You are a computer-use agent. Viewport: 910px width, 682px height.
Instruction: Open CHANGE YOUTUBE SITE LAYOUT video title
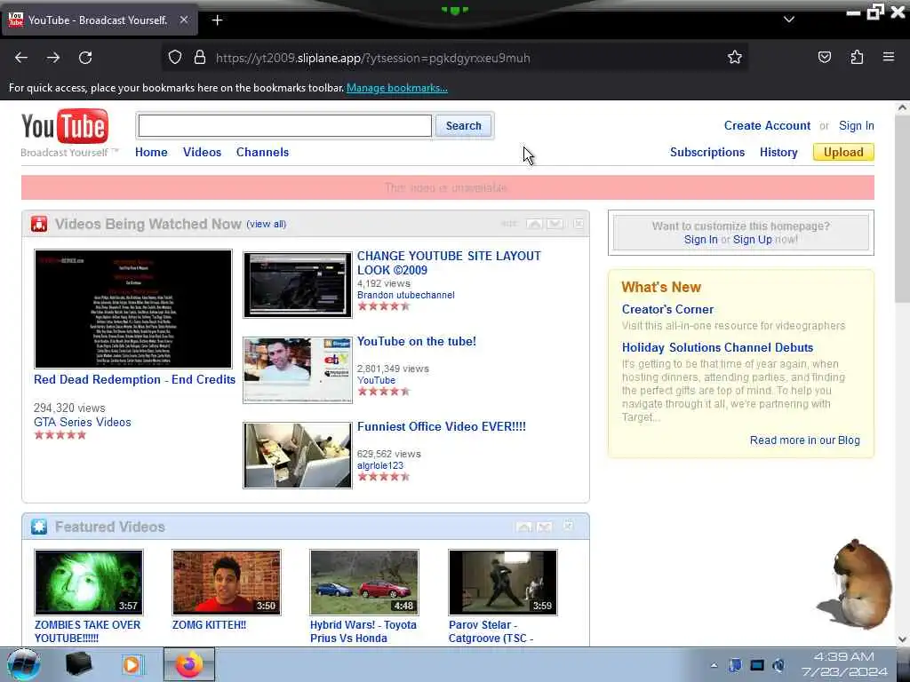449,263
